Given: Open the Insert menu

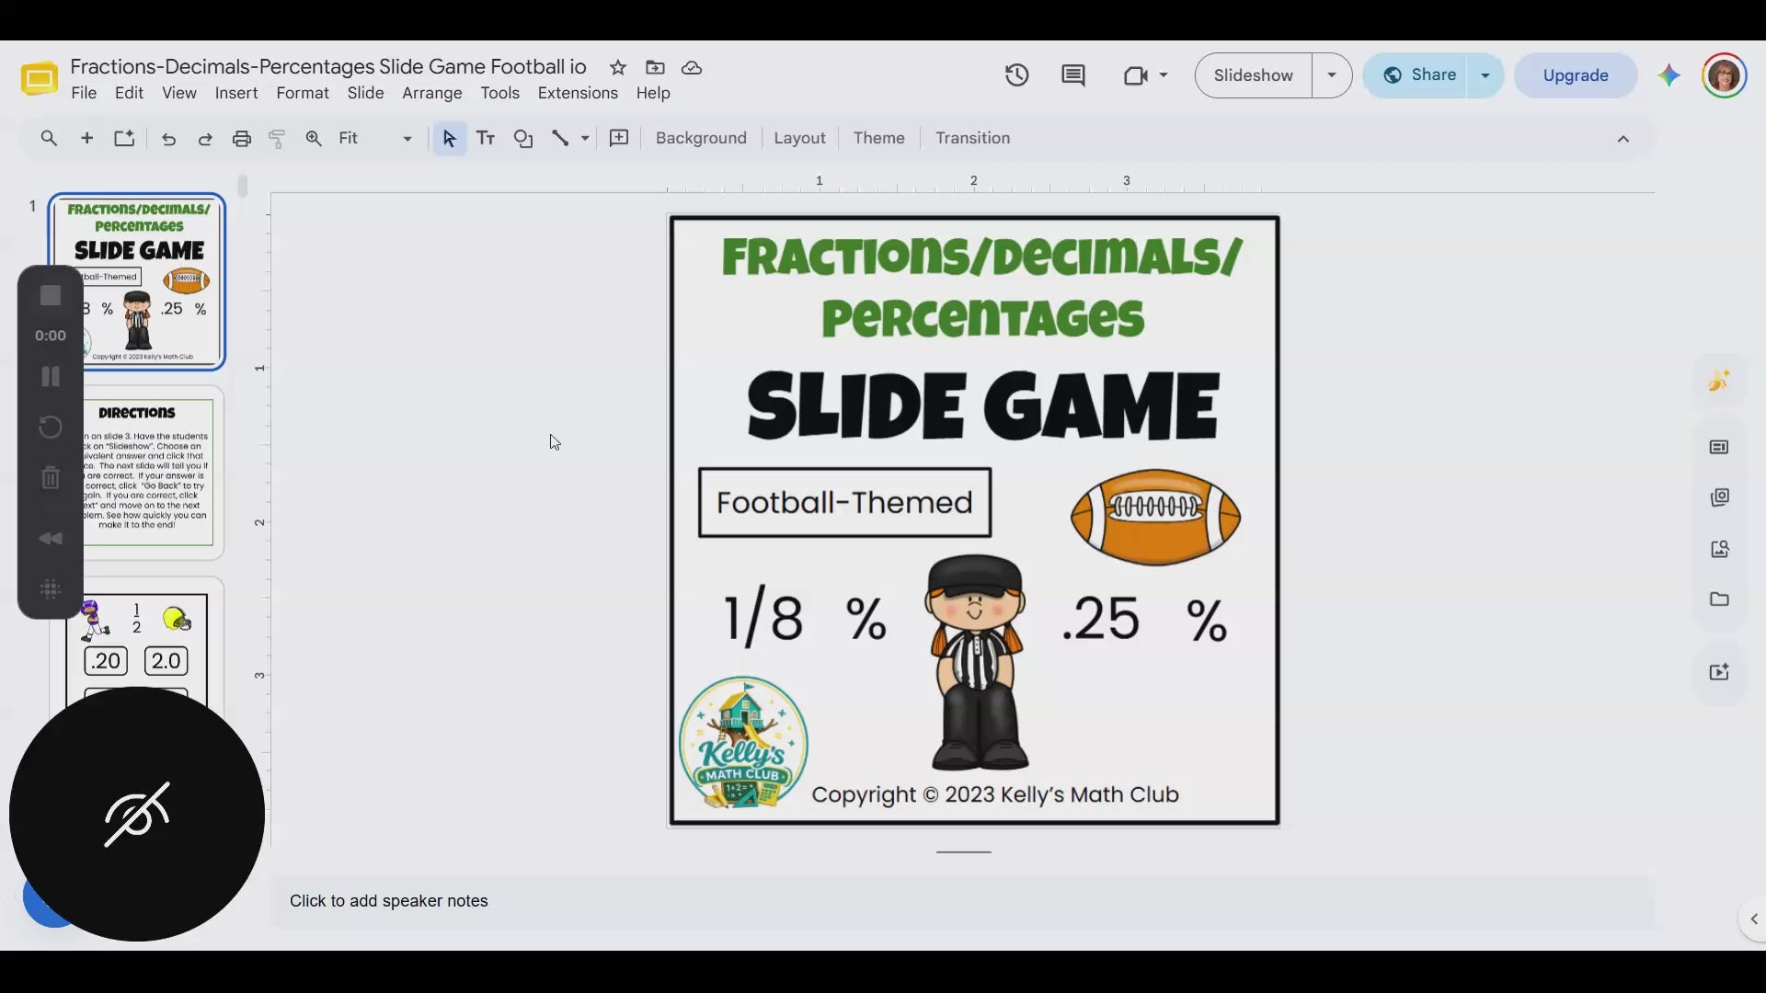Looking at the screenshot, I should (x=236, y=94).
